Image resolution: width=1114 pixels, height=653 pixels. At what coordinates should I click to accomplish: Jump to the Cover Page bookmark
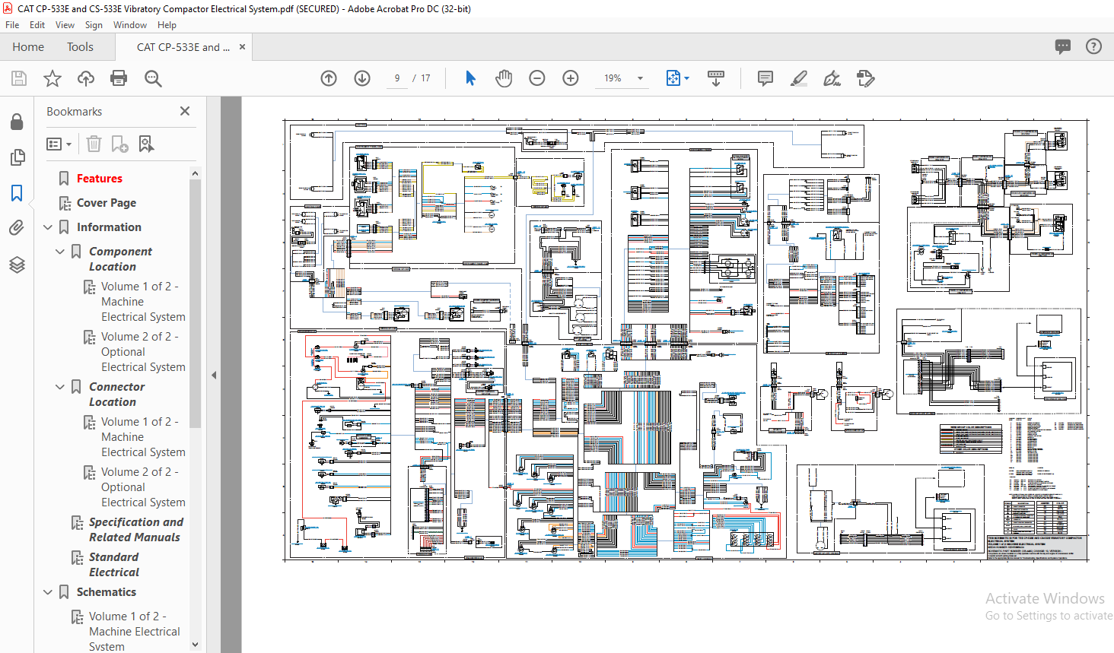(x=107, y=203)
